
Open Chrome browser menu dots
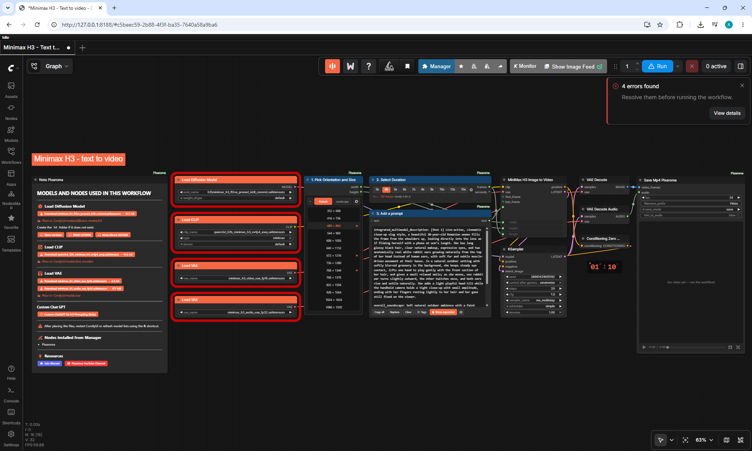tap(743, 24)
